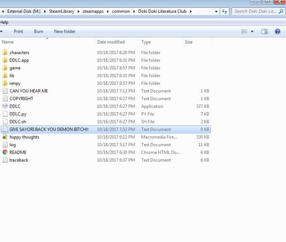
Task: Select the lib folder icon
Action: point(5,76)
